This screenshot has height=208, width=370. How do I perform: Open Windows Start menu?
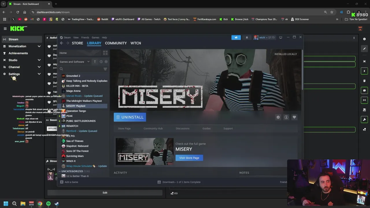(6, 204)
